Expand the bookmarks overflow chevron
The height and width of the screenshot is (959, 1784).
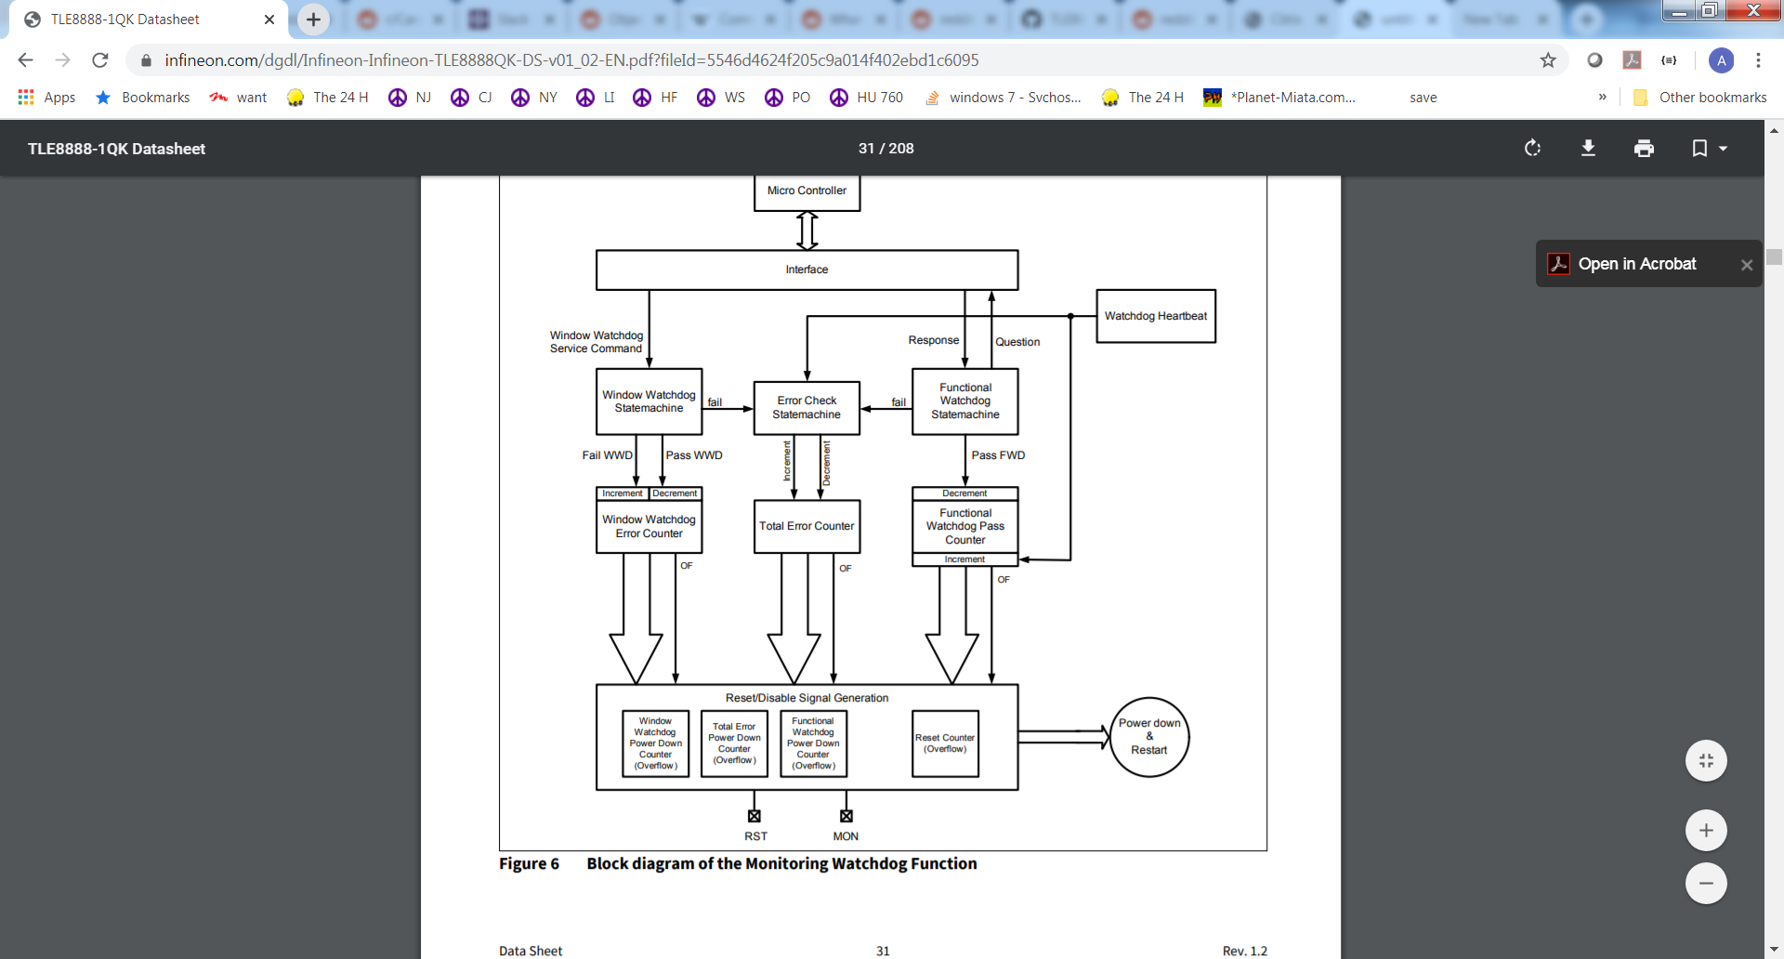[1603, 97]
